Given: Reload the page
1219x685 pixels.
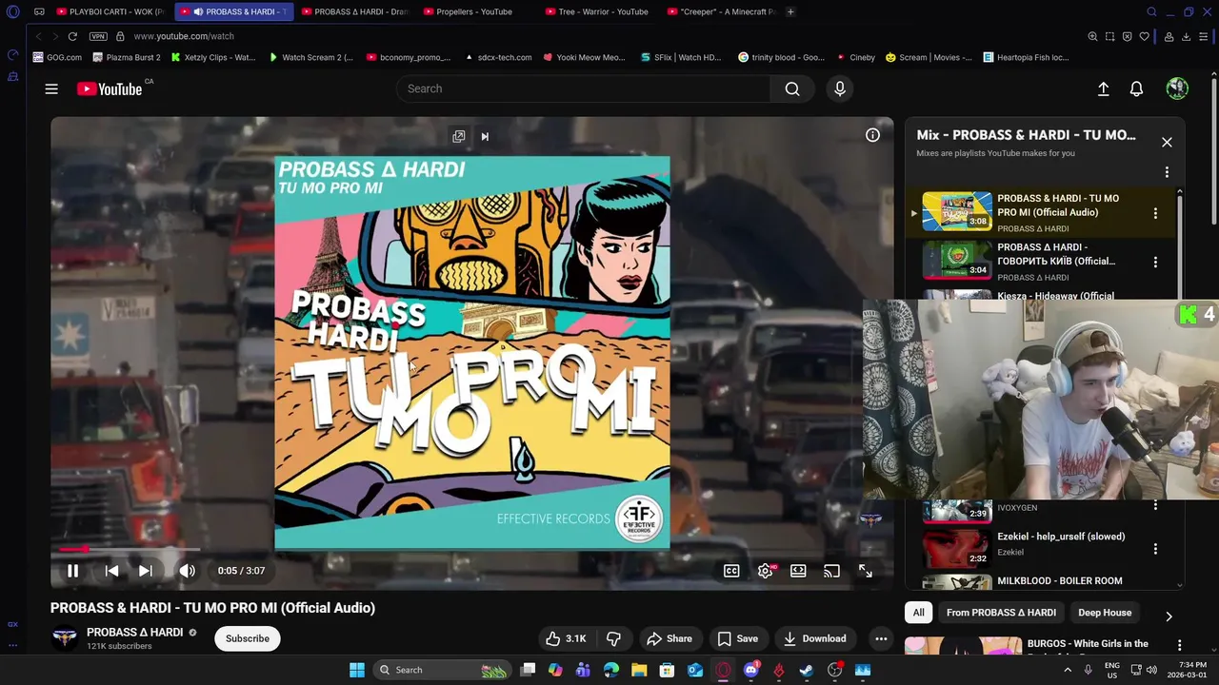Looking at the screenshot, I should click(72, 36).
